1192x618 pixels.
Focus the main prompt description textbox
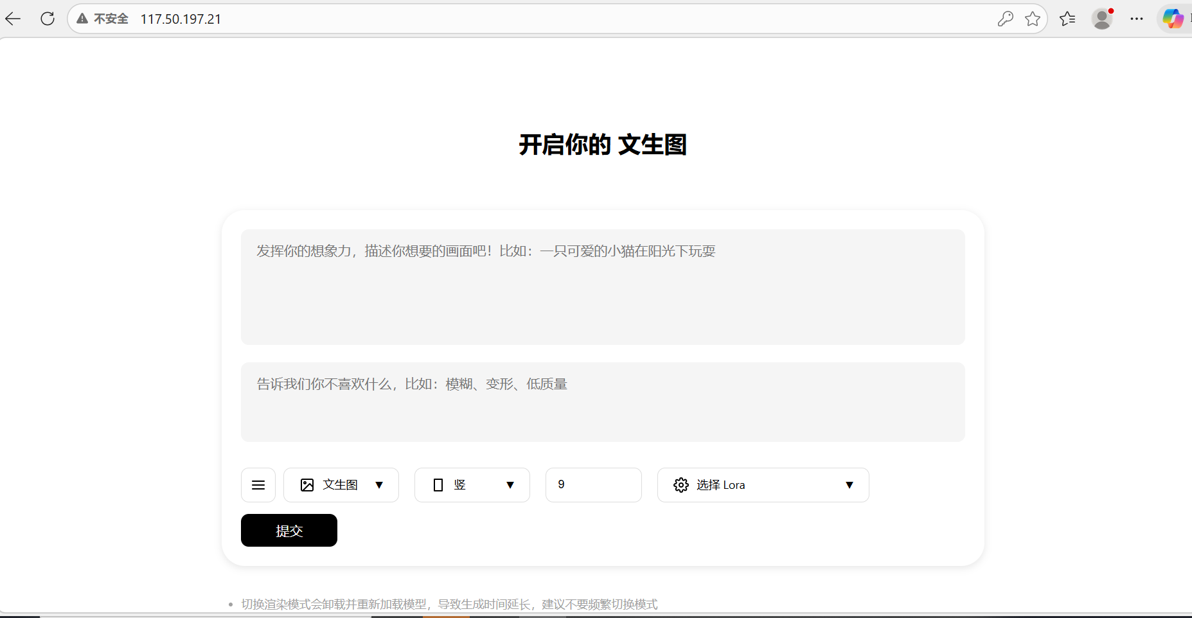(603, 287)
